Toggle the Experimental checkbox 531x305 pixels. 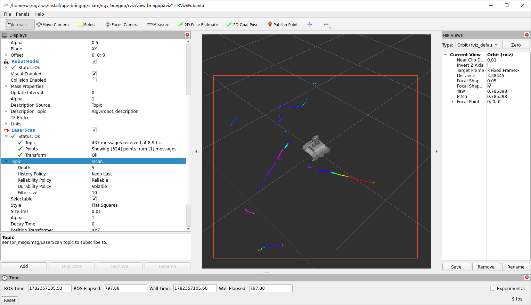pyautogui.click(x=493, y=288)
